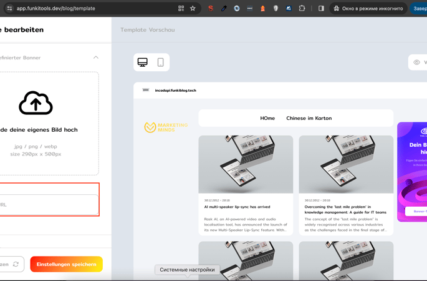Open the QR code icon in address bar
Screen dimensions: 427x281
coord(181,8)
